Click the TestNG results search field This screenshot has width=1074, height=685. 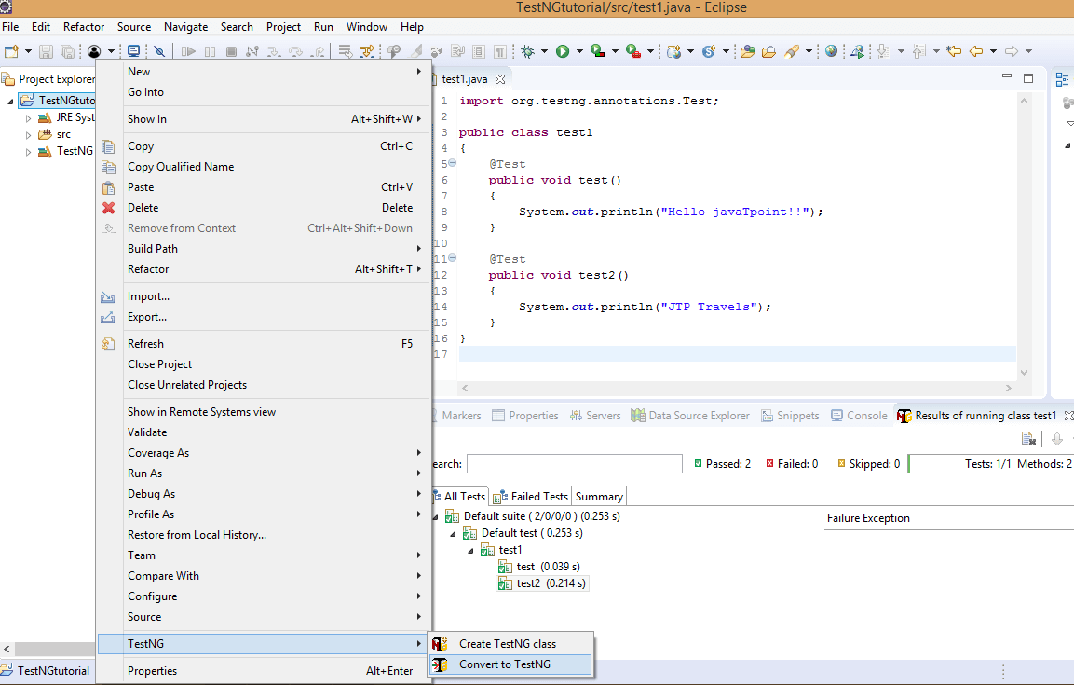click(575, 464)
